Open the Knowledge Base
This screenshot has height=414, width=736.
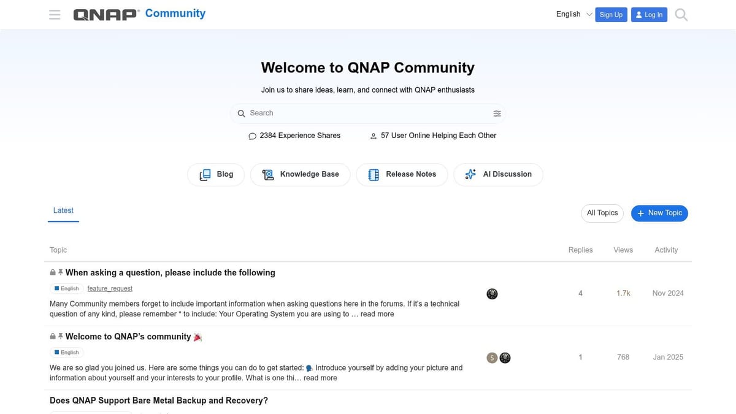coord(300,174)
